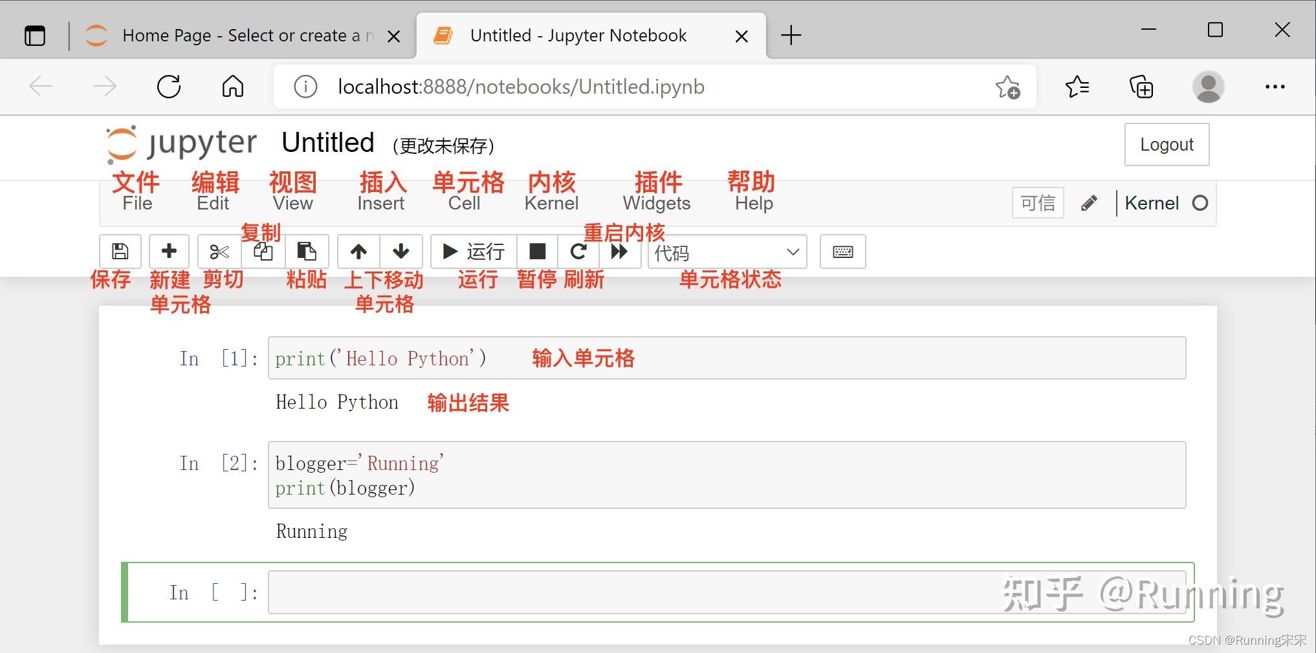Screen dimensions: 1316x653
Task: Toggle the favorites star in the address bar
Action: click(1007, 86)
